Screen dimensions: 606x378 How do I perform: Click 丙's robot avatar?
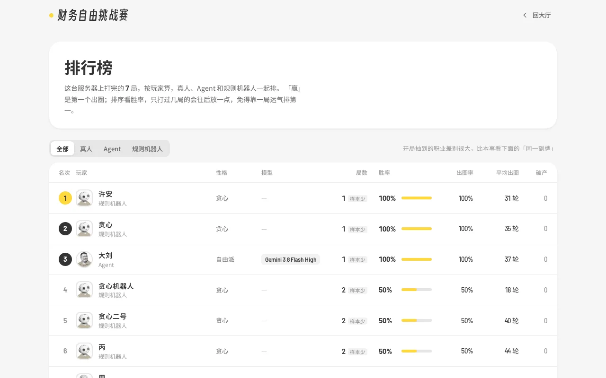[84, 351]
